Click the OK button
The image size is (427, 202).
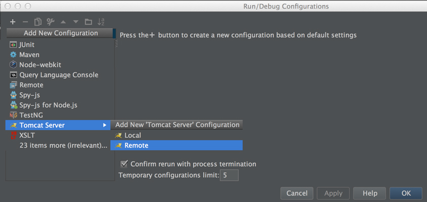point(406,193)
